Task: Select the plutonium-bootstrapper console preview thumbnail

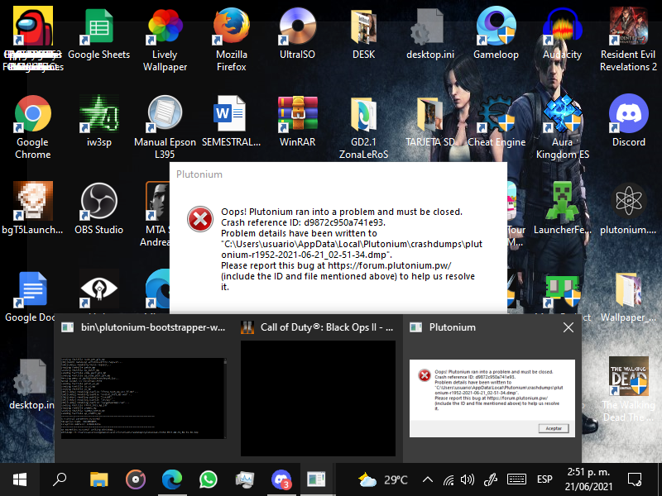Action: 143,398
